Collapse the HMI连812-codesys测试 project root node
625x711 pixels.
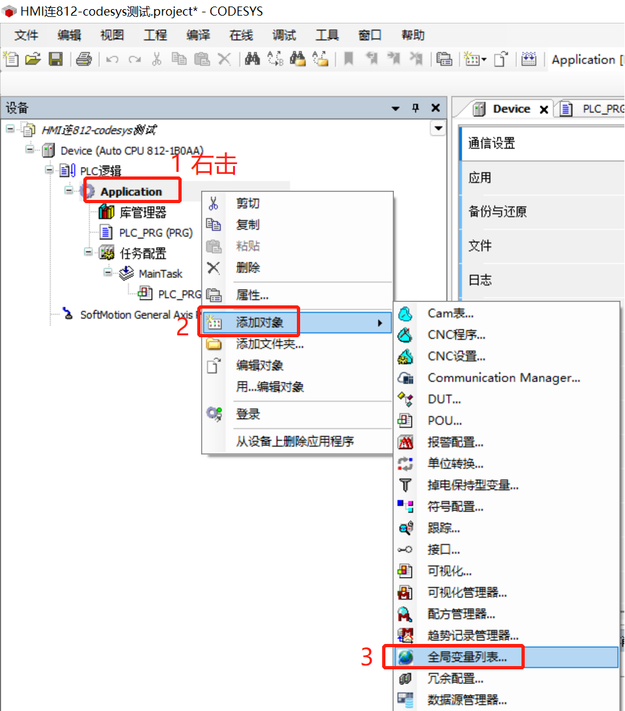[x=10, y=129]
